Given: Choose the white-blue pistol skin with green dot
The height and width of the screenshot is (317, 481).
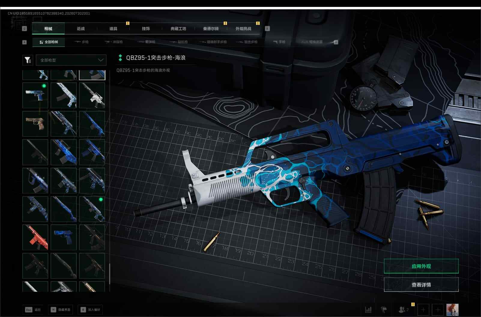Looking at the screenshot, I should pyautogui.click(x=35, y=95).
